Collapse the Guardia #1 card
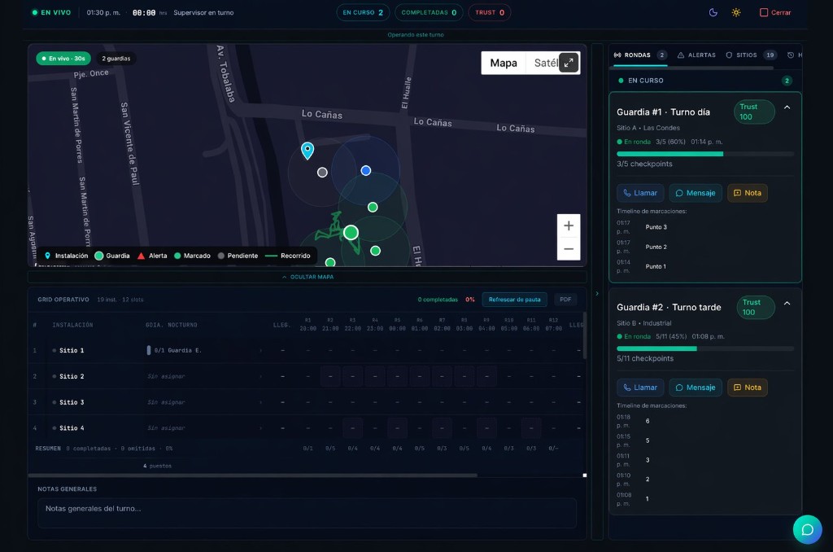The width and height of the screenshot is (833, 552). [x=787, y=107]
